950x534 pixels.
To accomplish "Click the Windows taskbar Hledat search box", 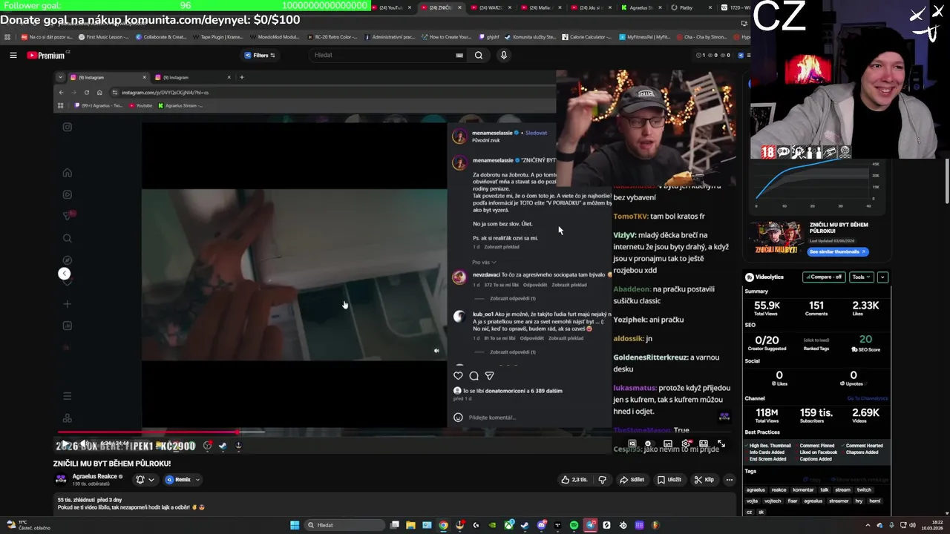I will [x=344, y=525].
